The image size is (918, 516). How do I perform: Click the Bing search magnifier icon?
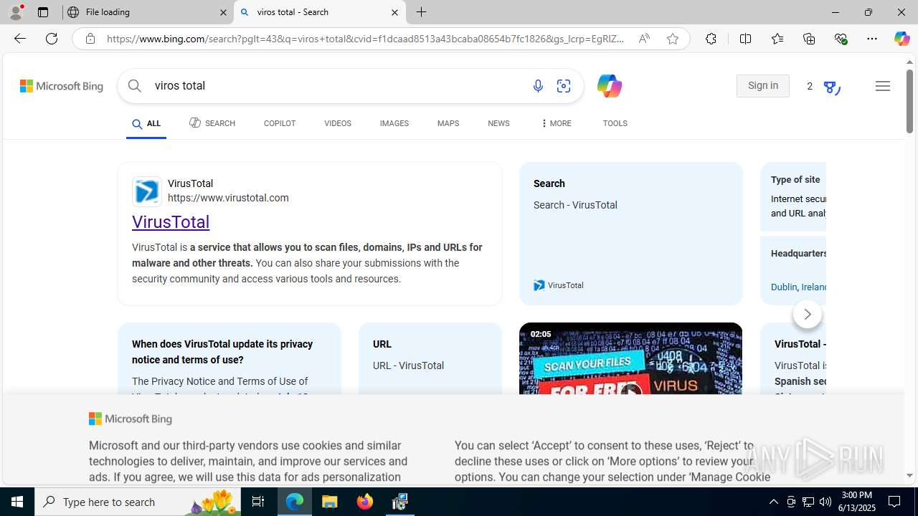click(135, 86)
